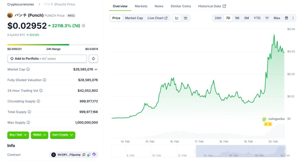Viewport: 303px width, 161px height.
Task: Open the calendar date range picker
Action: pyautogui.click(x=286, y=18)
